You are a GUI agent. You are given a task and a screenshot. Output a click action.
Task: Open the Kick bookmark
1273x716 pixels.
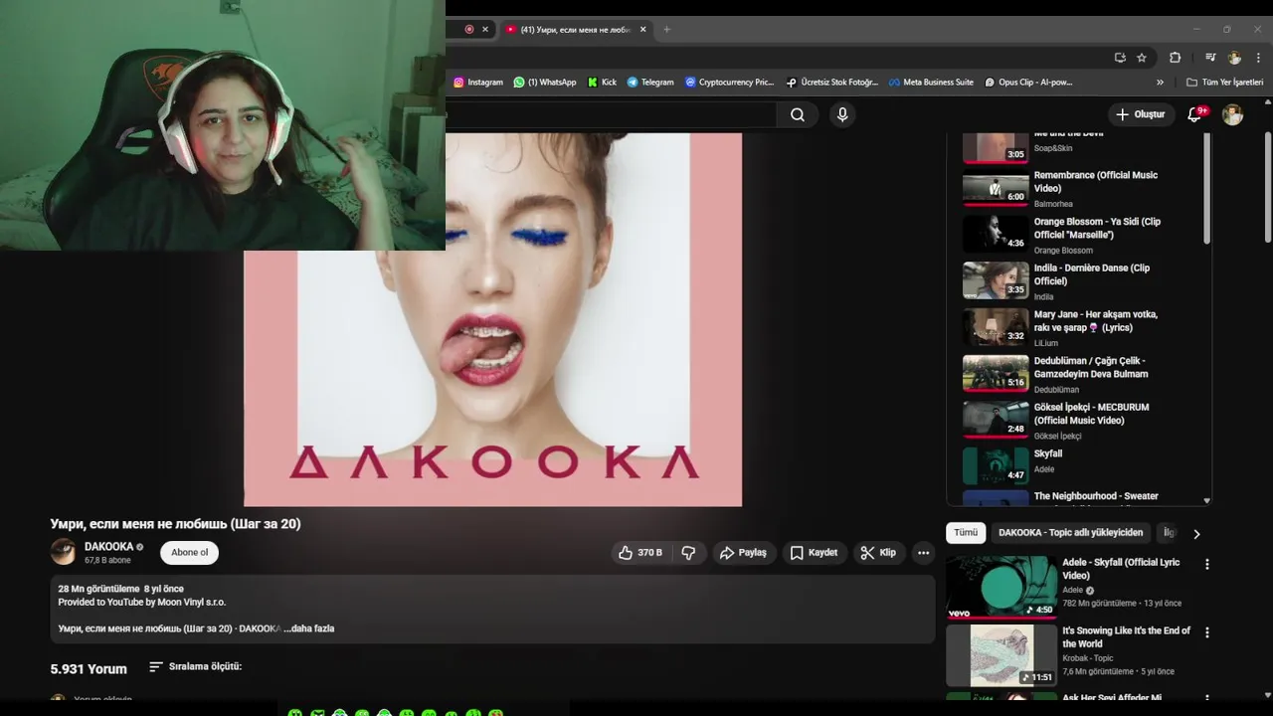point(602,83)
